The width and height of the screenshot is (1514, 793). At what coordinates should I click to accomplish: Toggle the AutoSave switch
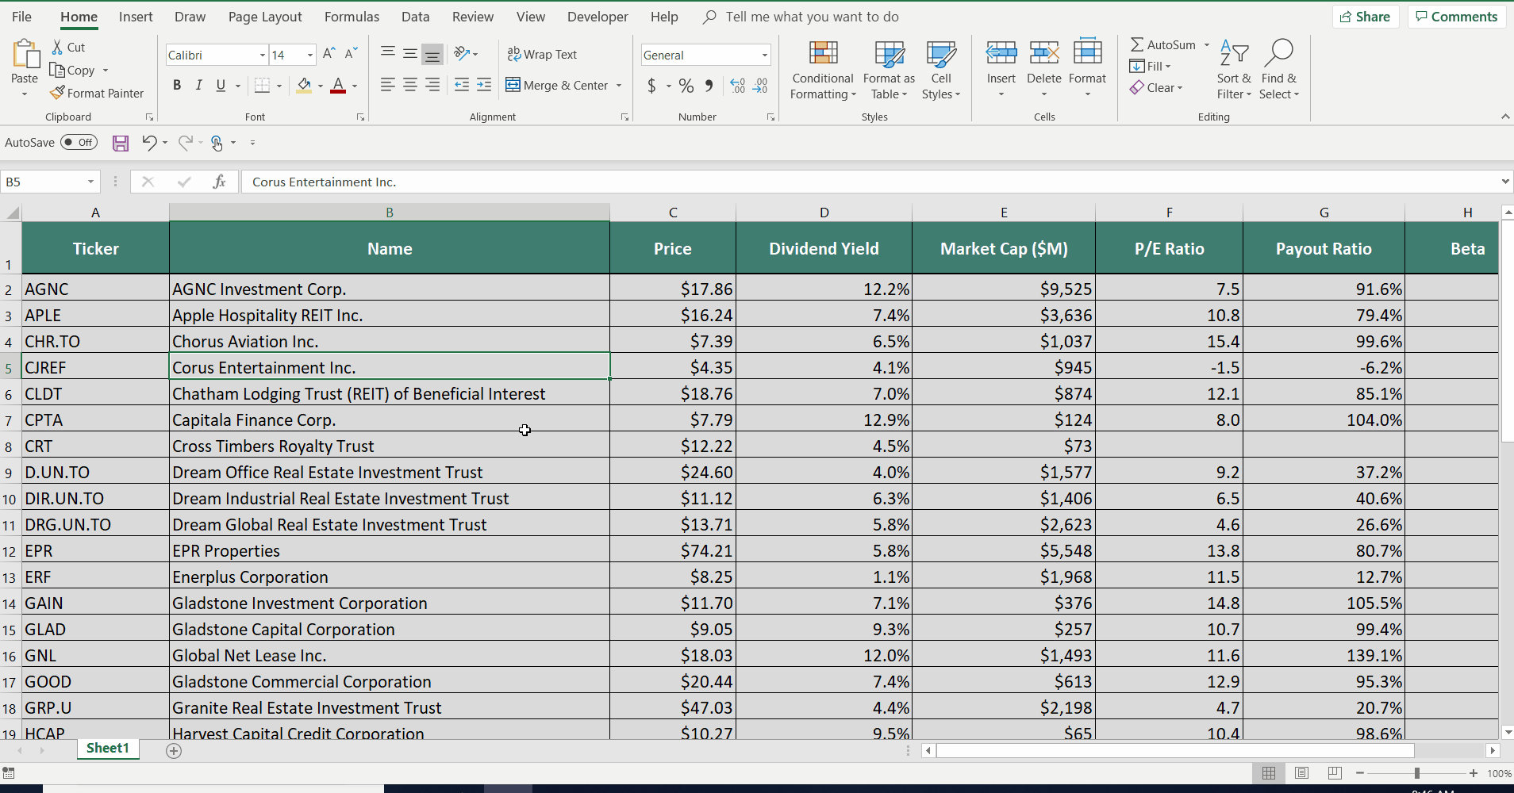(x=79, y=143)
